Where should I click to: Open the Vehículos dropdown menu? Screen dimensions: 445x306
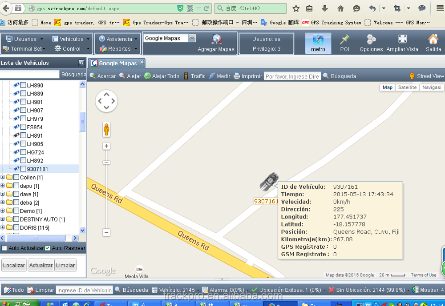tap(71, 39)
